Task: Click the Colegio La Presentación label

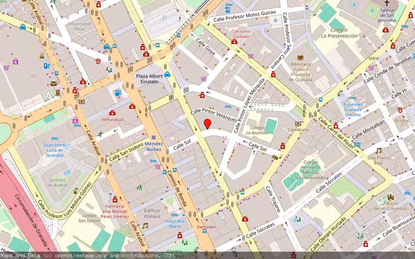Action: 339,33
